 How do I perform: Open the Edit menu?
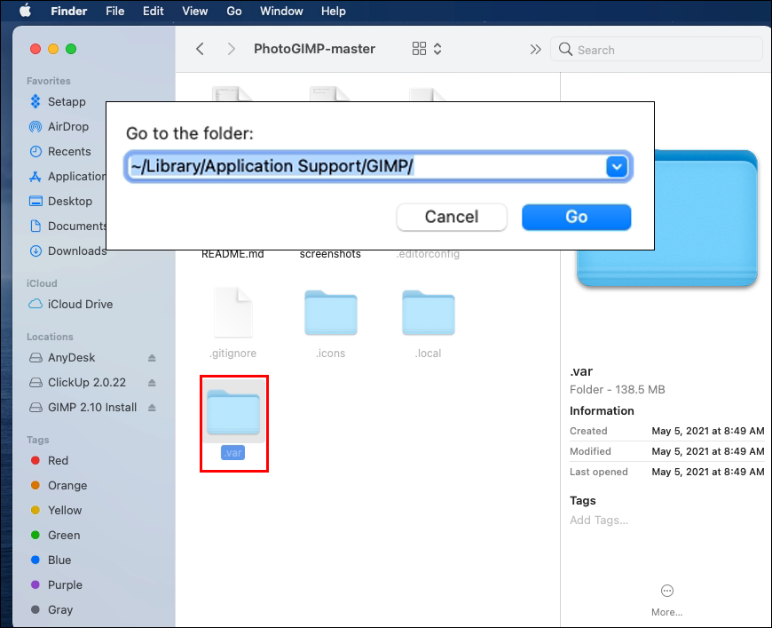tap(154, 11)
